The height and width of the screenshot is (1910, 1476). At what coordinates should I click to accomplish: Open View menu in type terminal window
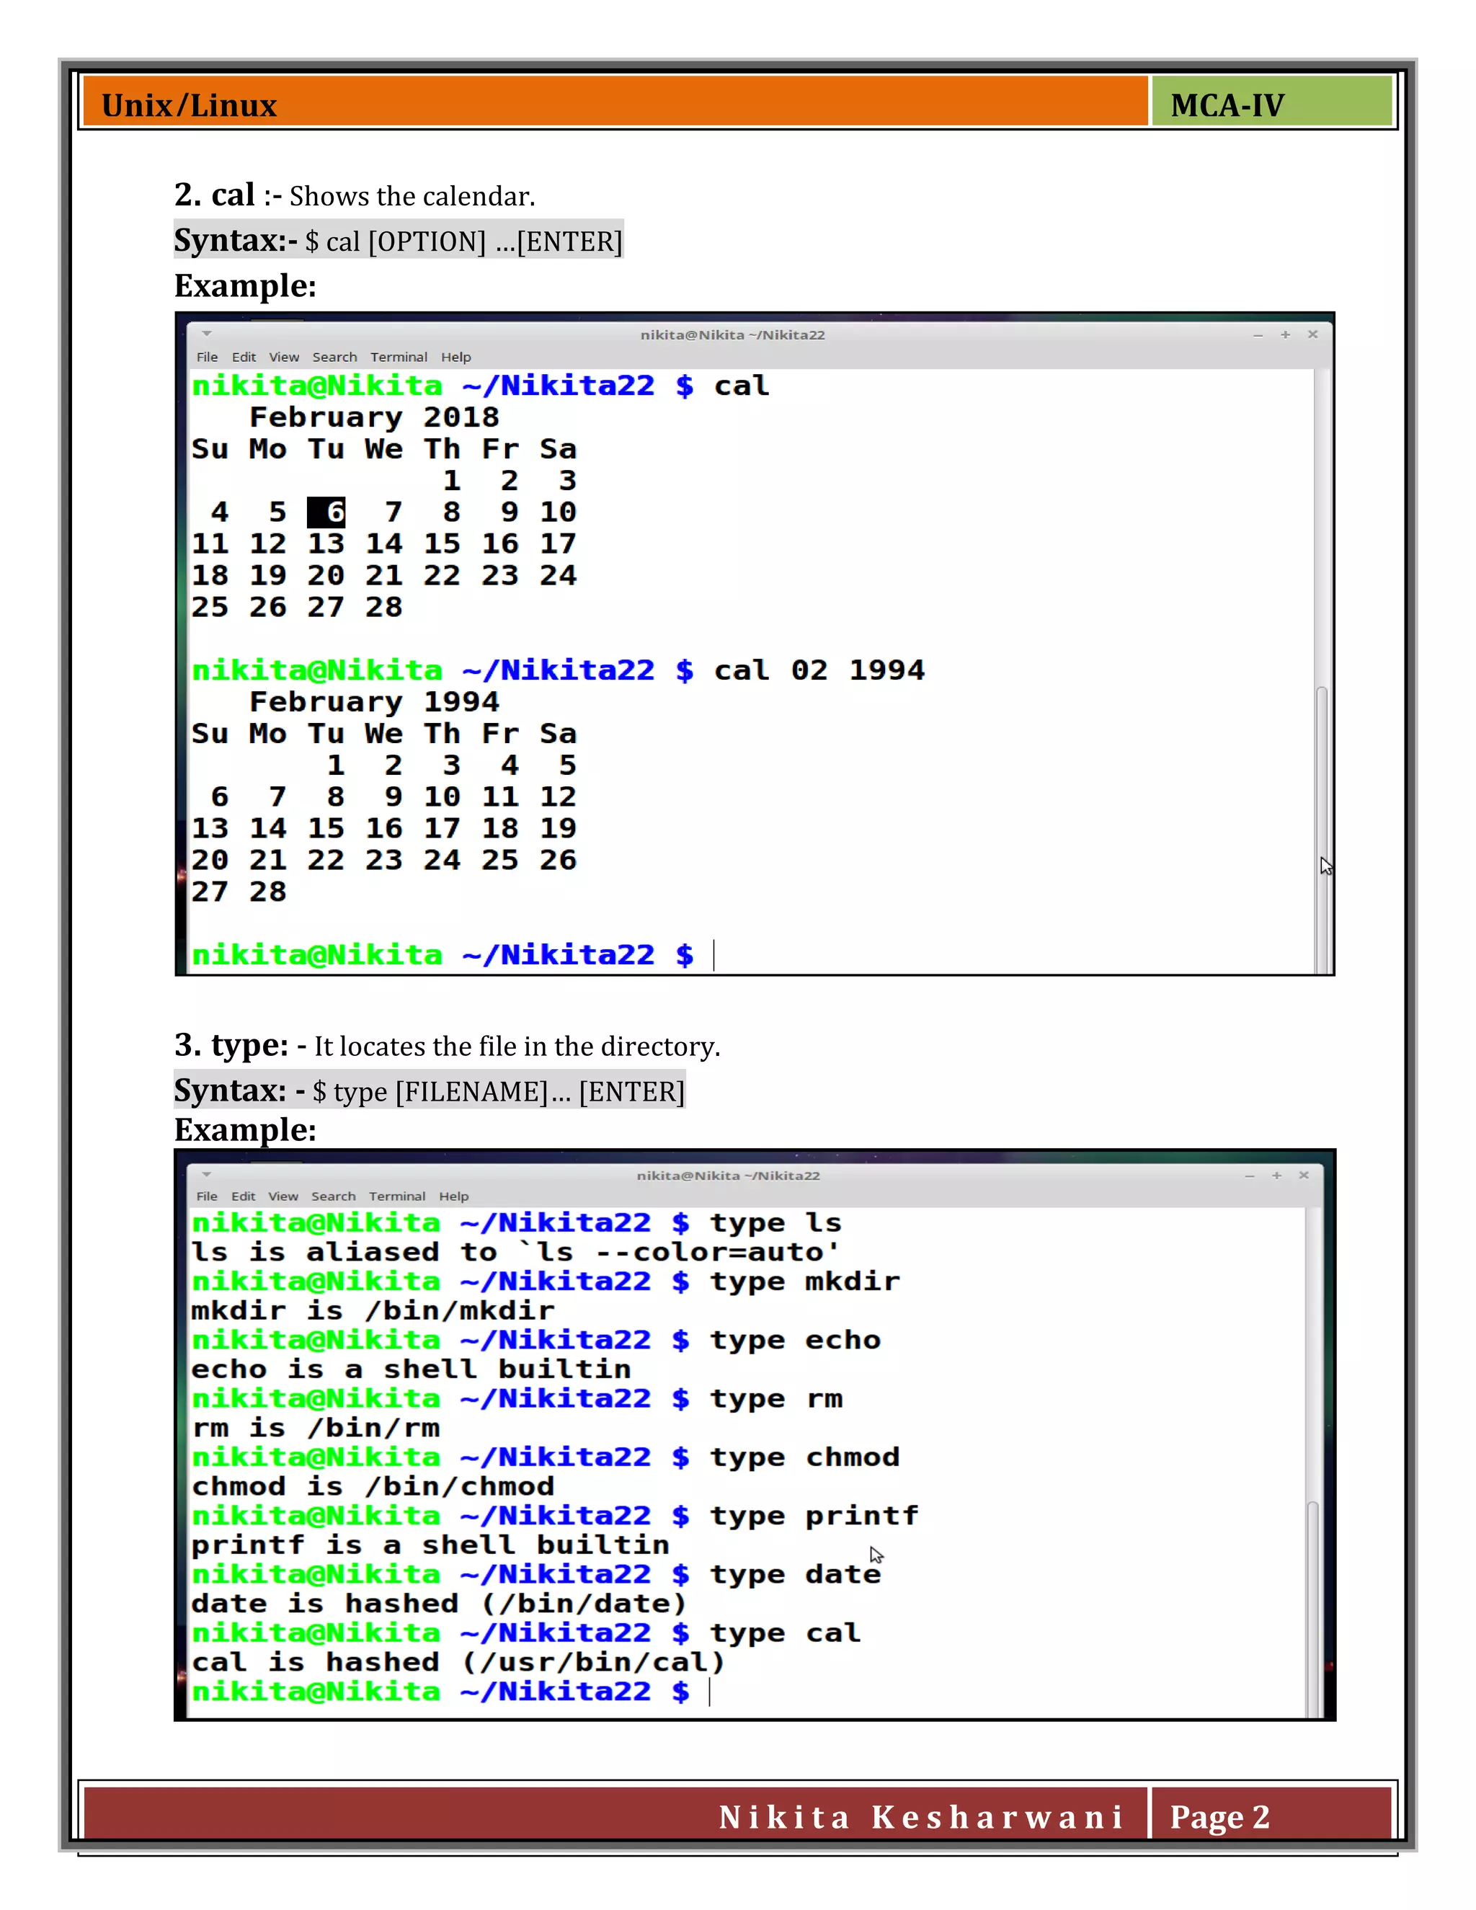[283, 1196]
